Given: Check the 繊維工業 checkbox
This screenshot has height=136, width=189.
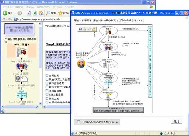Looking at the screenshot, I should pos(47,98).
